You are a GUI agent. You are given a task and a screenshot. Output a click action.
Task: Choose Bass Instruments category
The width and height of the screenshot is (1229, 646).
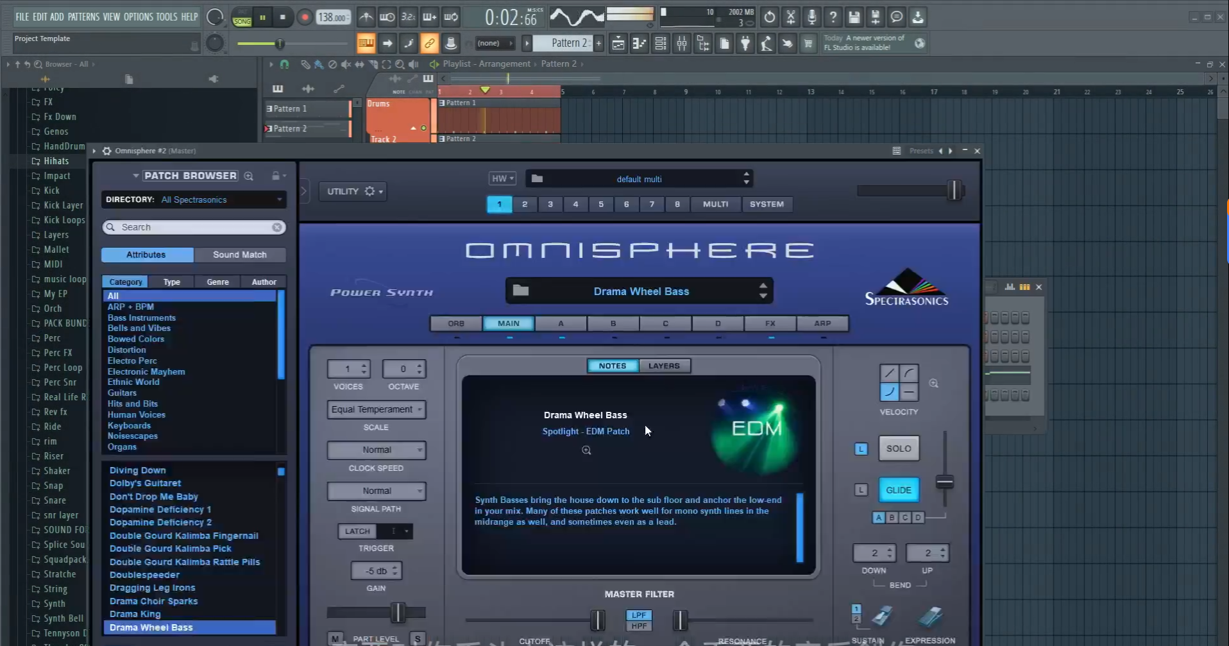coord(142,318)
